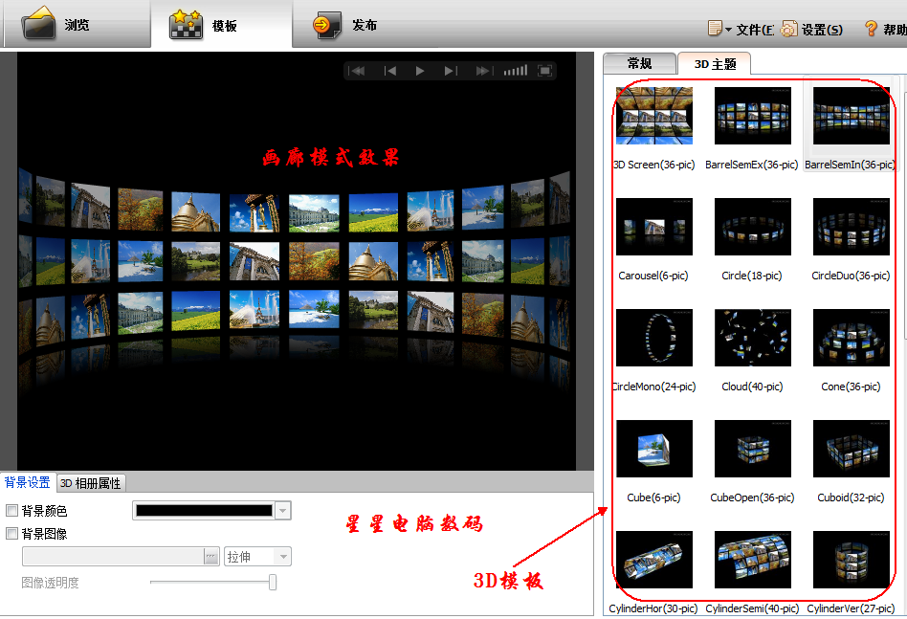Enable the 背景颜色 background color checkbox
This screenshot has height=619, width=907.
point(13,510)
